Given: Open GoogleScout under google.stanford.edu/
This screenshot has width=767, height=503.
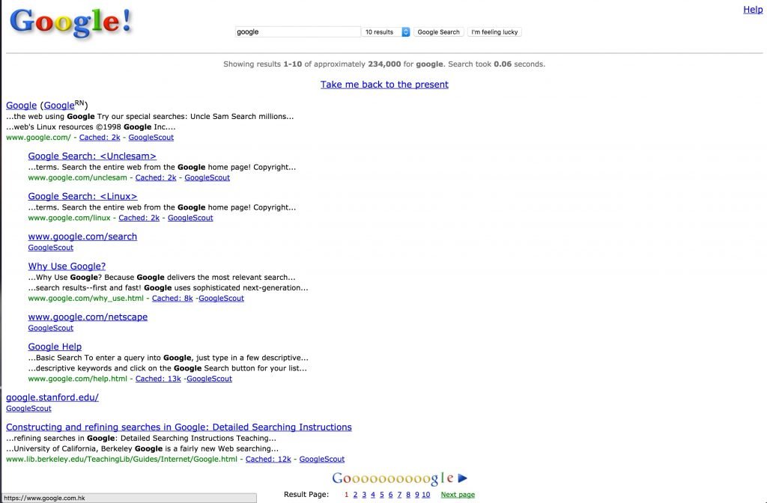Looking at the screenshot, I should pyautogui.click(x=28, y=409).
